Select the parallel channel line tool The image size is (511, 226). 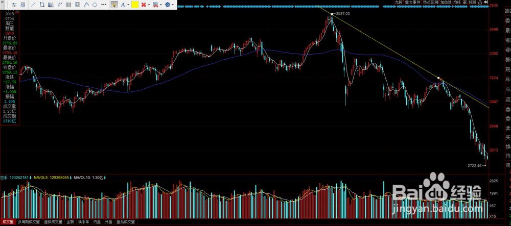(60, 5)
